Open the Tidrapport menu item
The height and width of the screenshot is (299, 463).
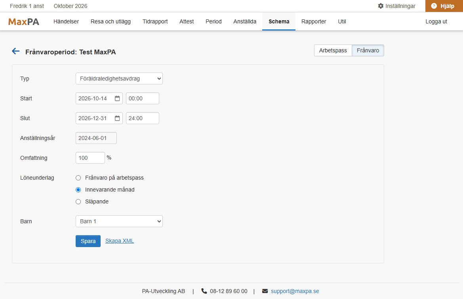point(155,21)
